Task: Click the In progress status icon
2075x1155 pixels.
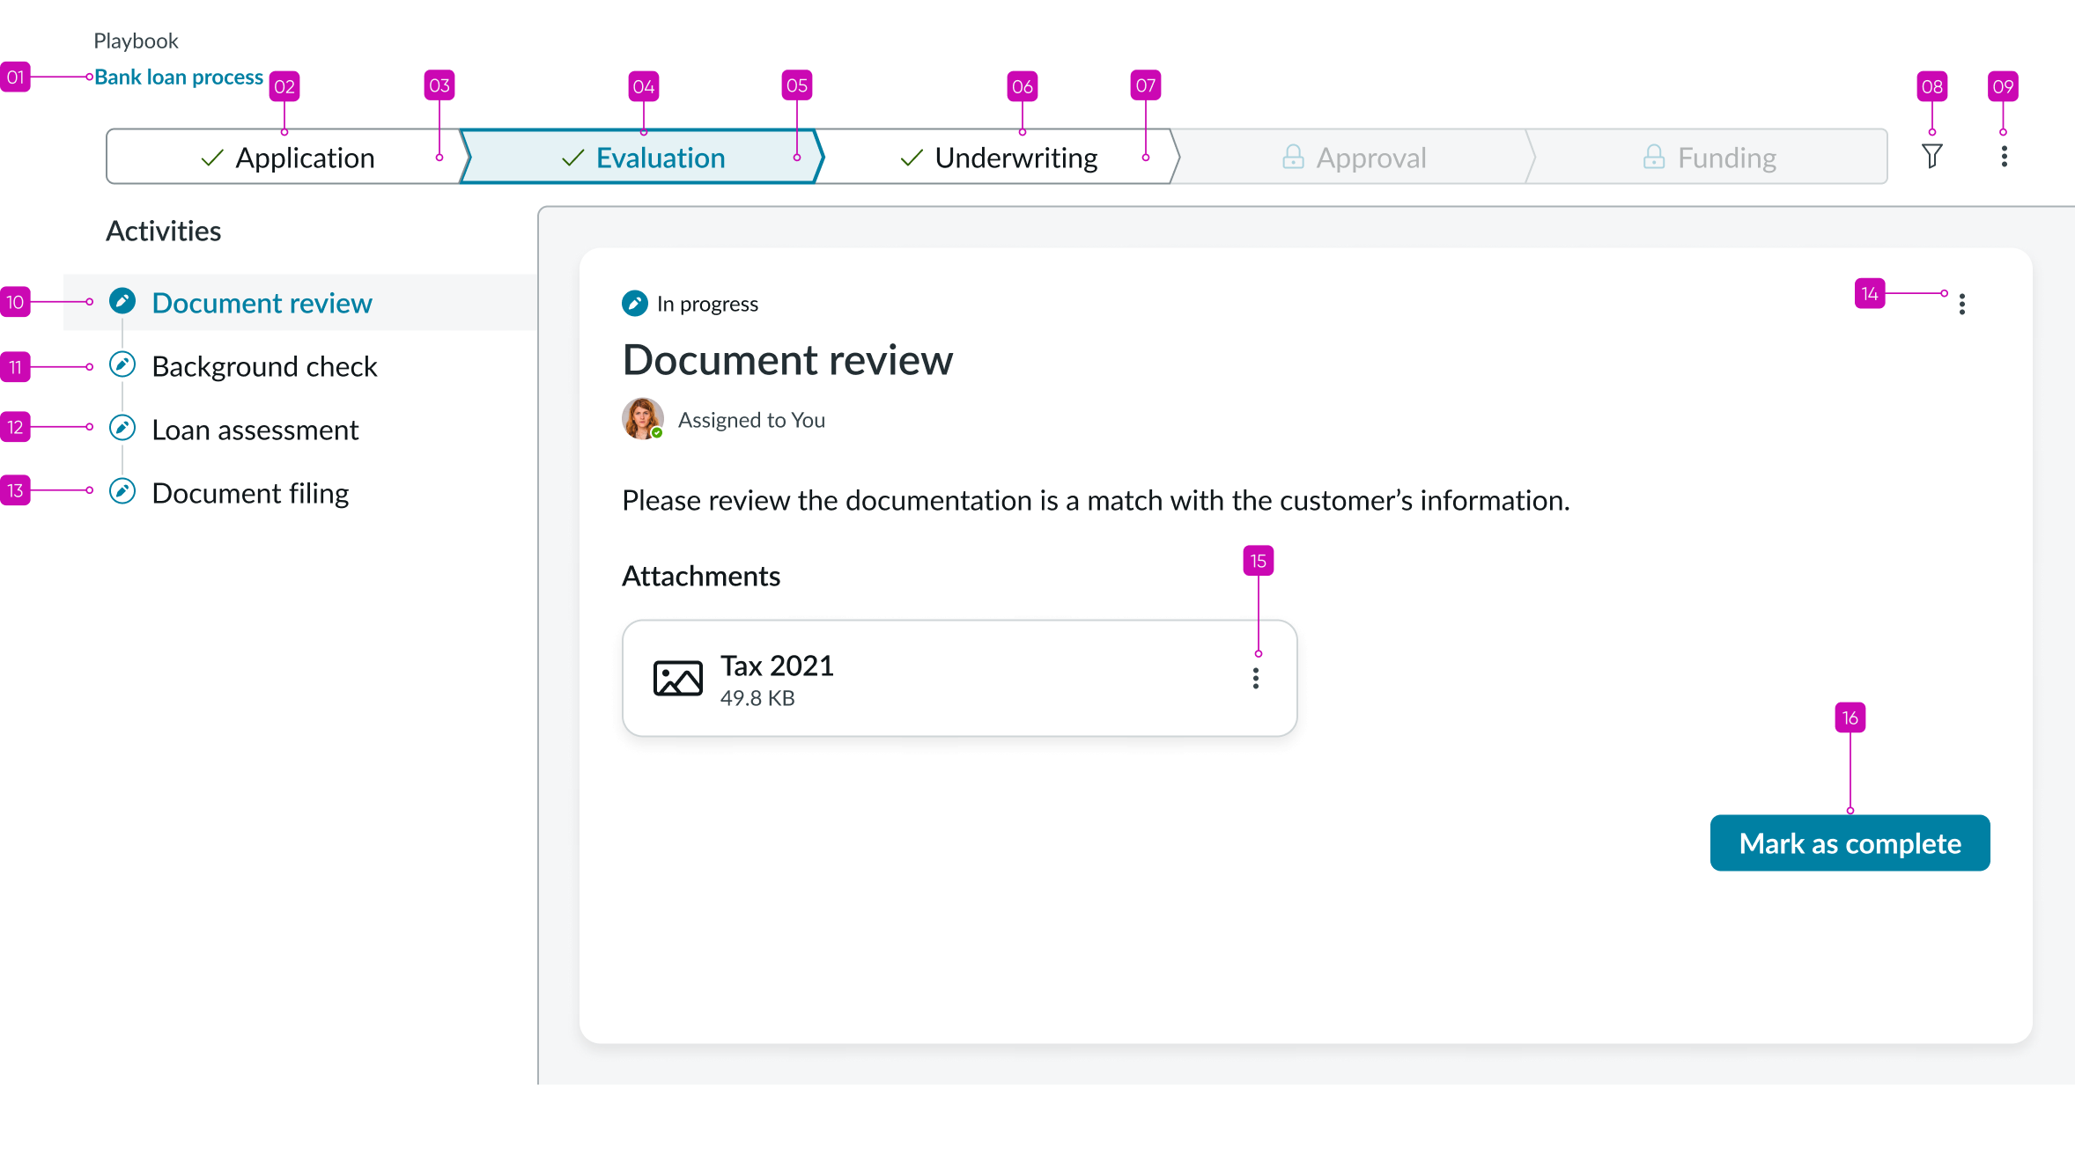Action: (634, 304)
